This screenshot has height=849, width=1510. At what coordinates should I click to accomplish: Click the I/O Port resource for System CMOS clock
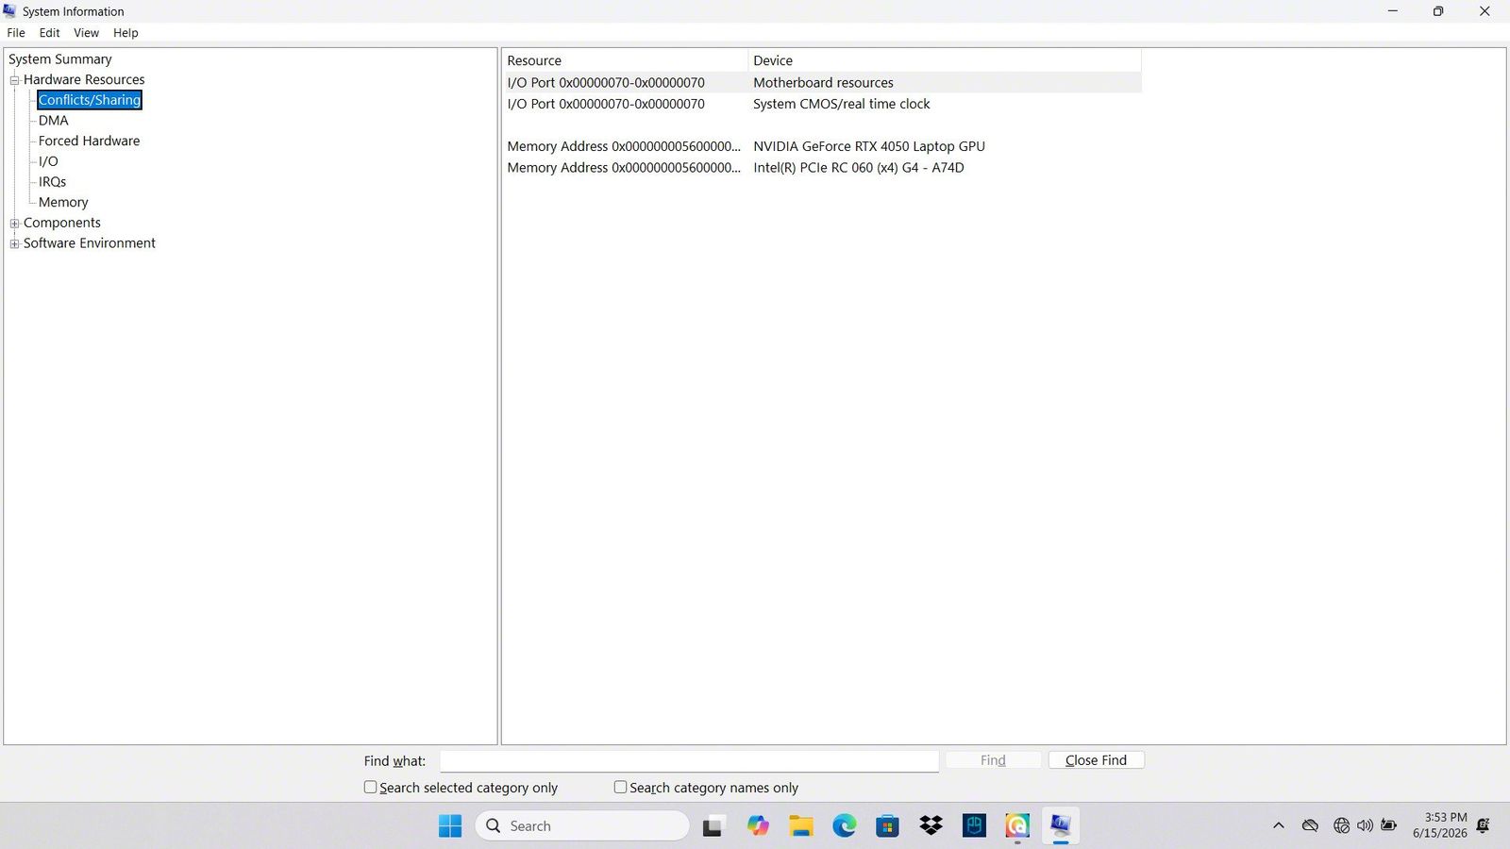[606, 105]
